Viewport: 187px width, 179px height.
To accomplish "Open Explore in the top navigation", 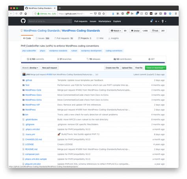I will tap(117, 21).
